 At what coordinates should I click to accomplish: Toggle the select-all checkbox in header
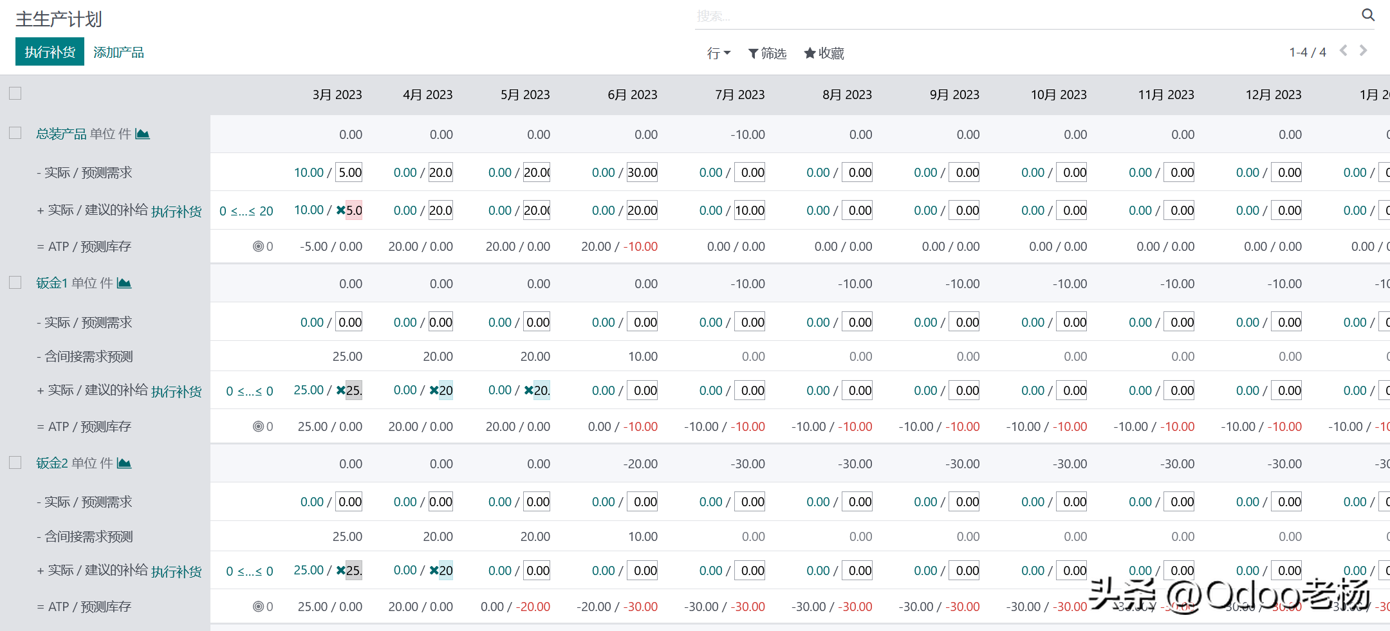pos(15,94)
